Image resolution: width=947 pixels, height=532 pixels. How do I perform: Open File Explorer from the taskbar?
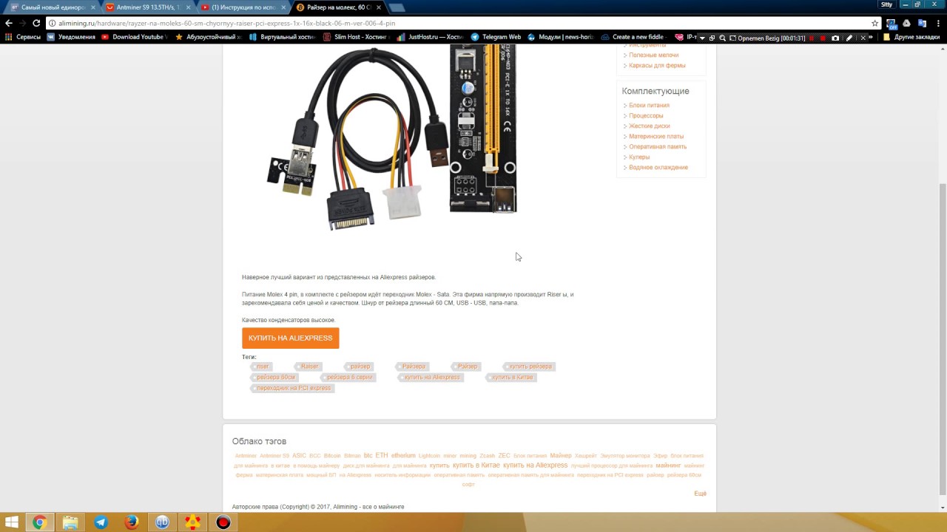[x=70, y=522]
